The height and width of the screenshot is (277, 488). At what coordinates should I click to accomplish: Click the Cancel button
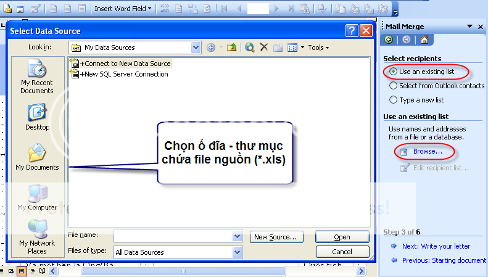[x=342, y=252]
